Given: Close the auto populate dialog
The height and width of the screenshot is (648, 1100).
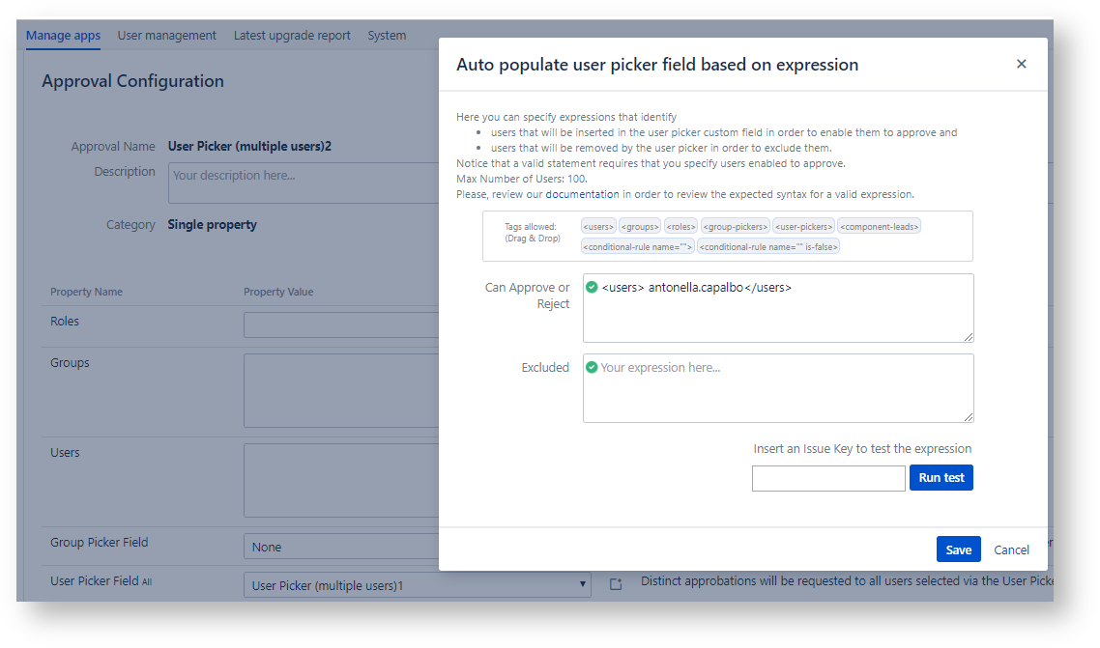Looking at the screenshot, I should tap(1021, 65).
